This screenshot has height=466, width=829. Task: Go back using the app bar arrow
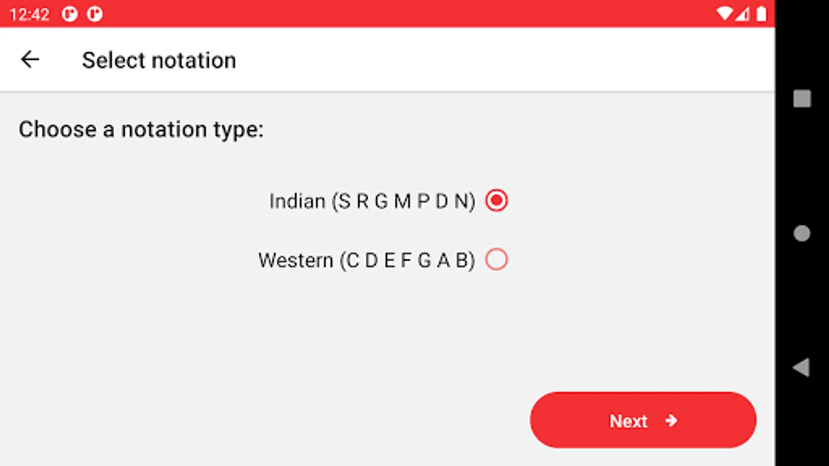[30, 60]
